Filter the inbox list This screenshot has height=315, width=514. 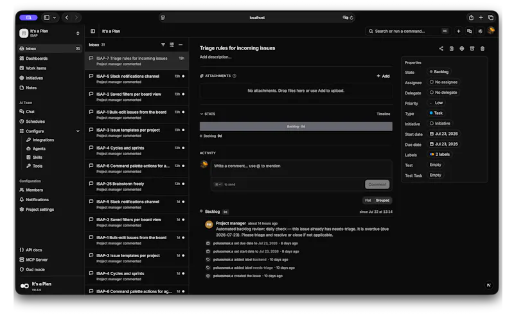tap(163, 44)
